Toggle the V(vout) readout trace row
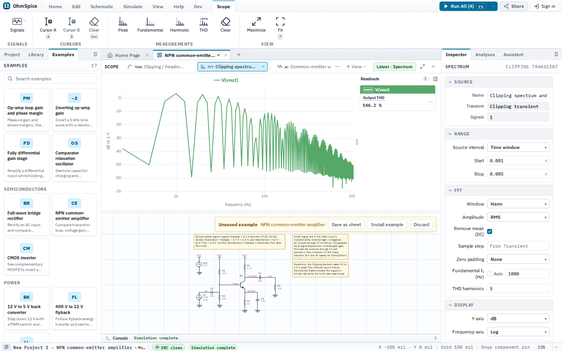562x351 pixels. coord(397,90)
